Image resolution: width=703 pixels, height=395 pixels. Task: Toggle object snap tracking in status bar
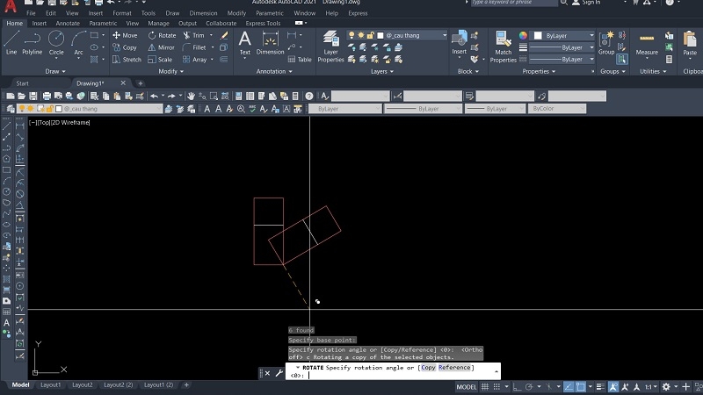pos(569,386)
